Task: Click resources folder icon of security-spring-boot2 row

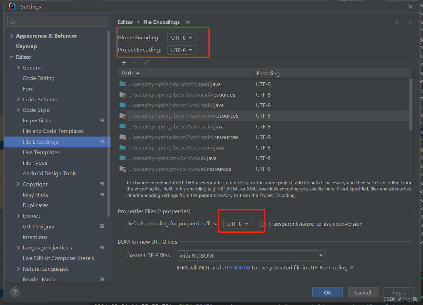Action: 123,137
